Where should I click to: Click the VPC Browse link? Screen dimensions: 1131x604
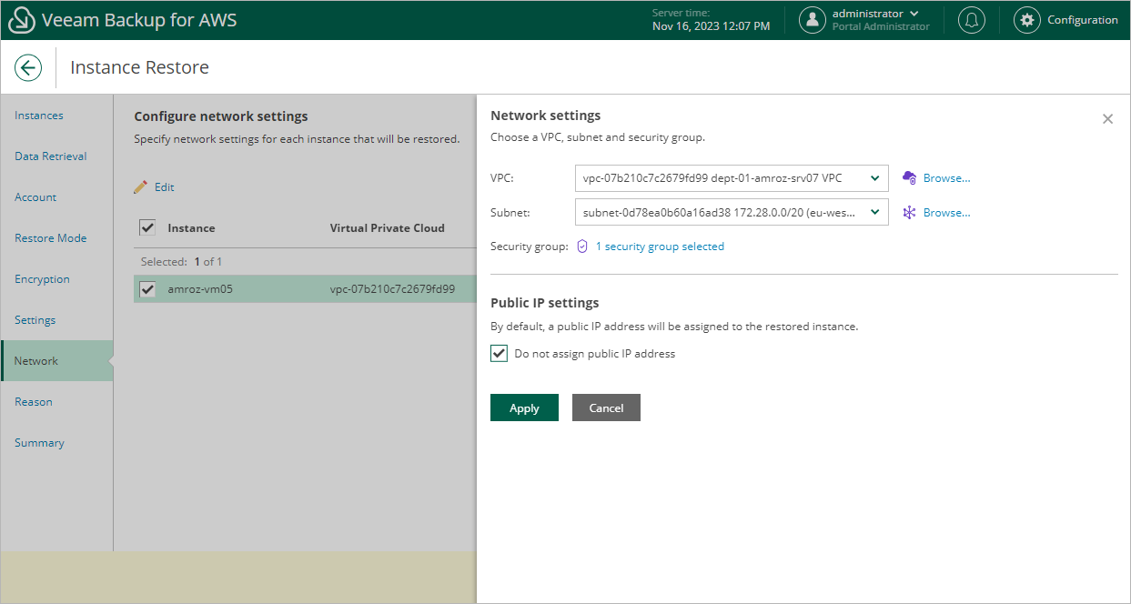pyautogui.click(x=947, y=178)
